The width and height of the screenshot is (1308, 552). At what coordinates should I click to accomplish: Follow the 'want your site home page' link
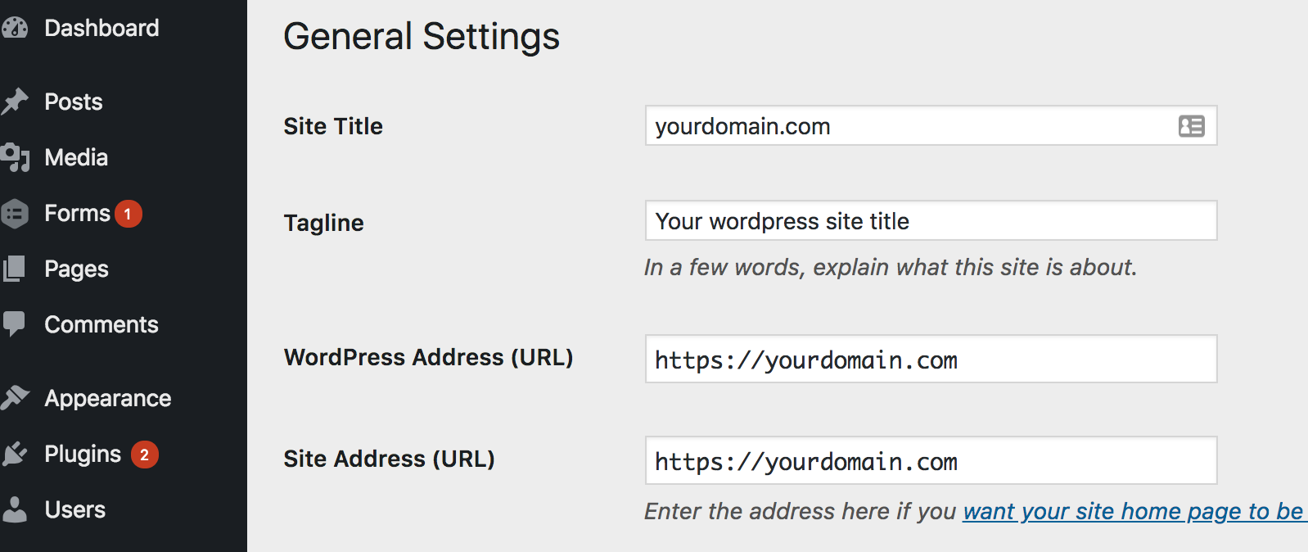[x=1134, y=511]
